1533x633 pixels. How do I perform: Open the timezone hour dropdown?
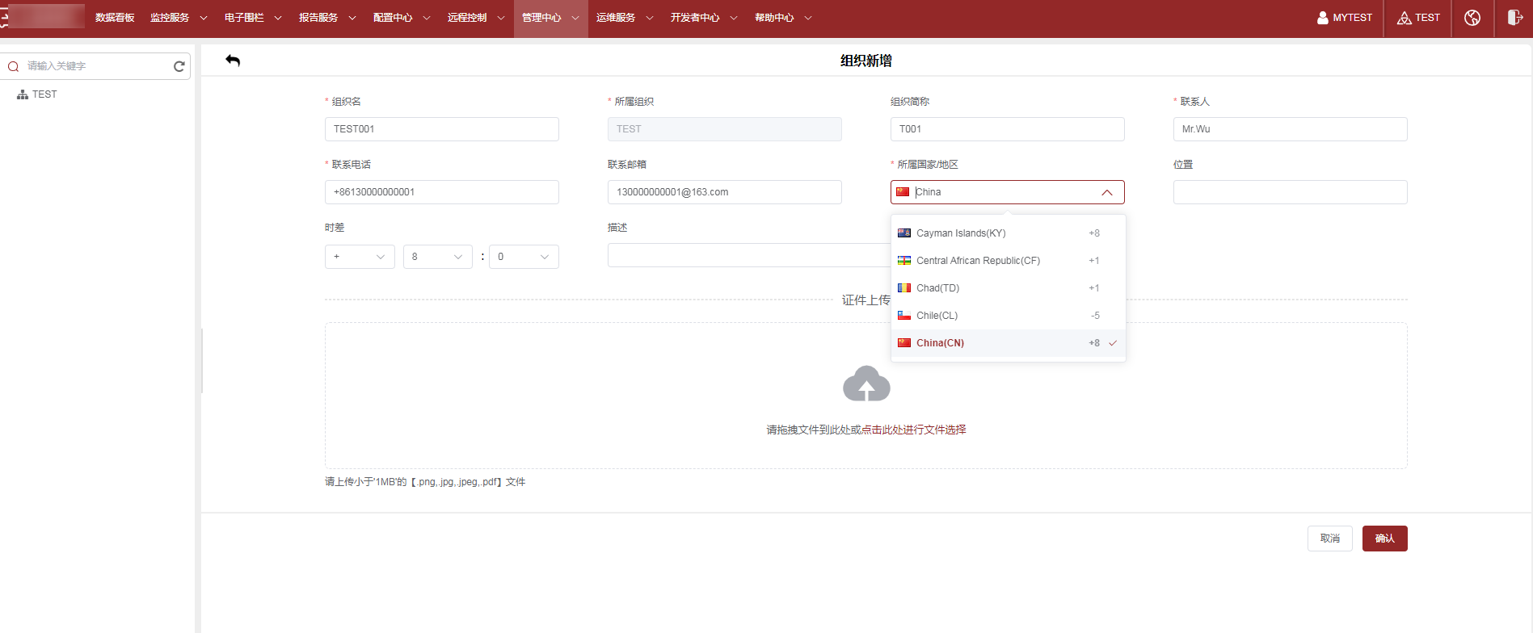pyautogui.click(x=437, y=257)
